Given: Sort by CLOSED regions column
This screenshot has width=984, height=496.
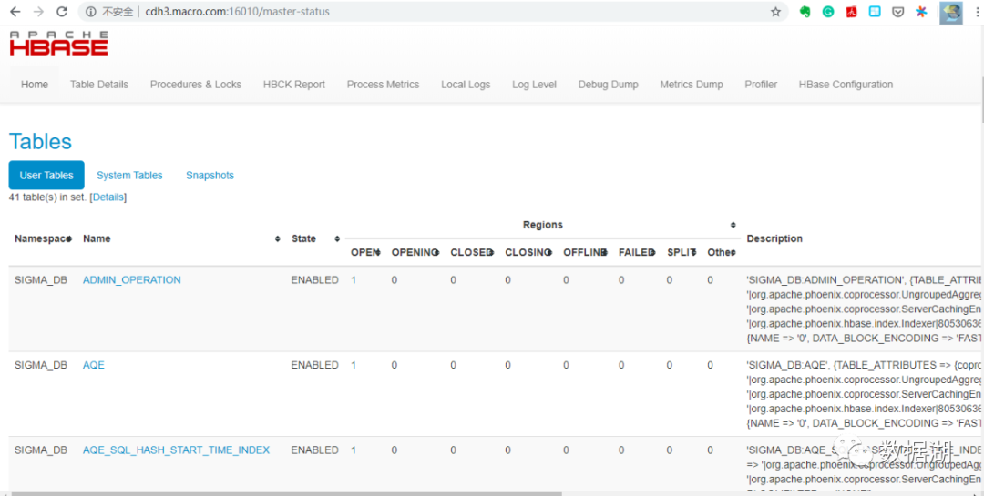Looking at the screenshot, I should click(x=491, y=253).
